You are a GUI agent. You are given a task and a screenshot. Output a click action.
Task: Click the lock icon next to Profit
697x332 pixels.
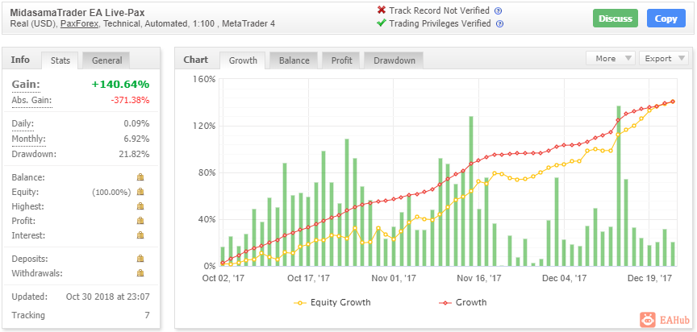coord(140,221)
